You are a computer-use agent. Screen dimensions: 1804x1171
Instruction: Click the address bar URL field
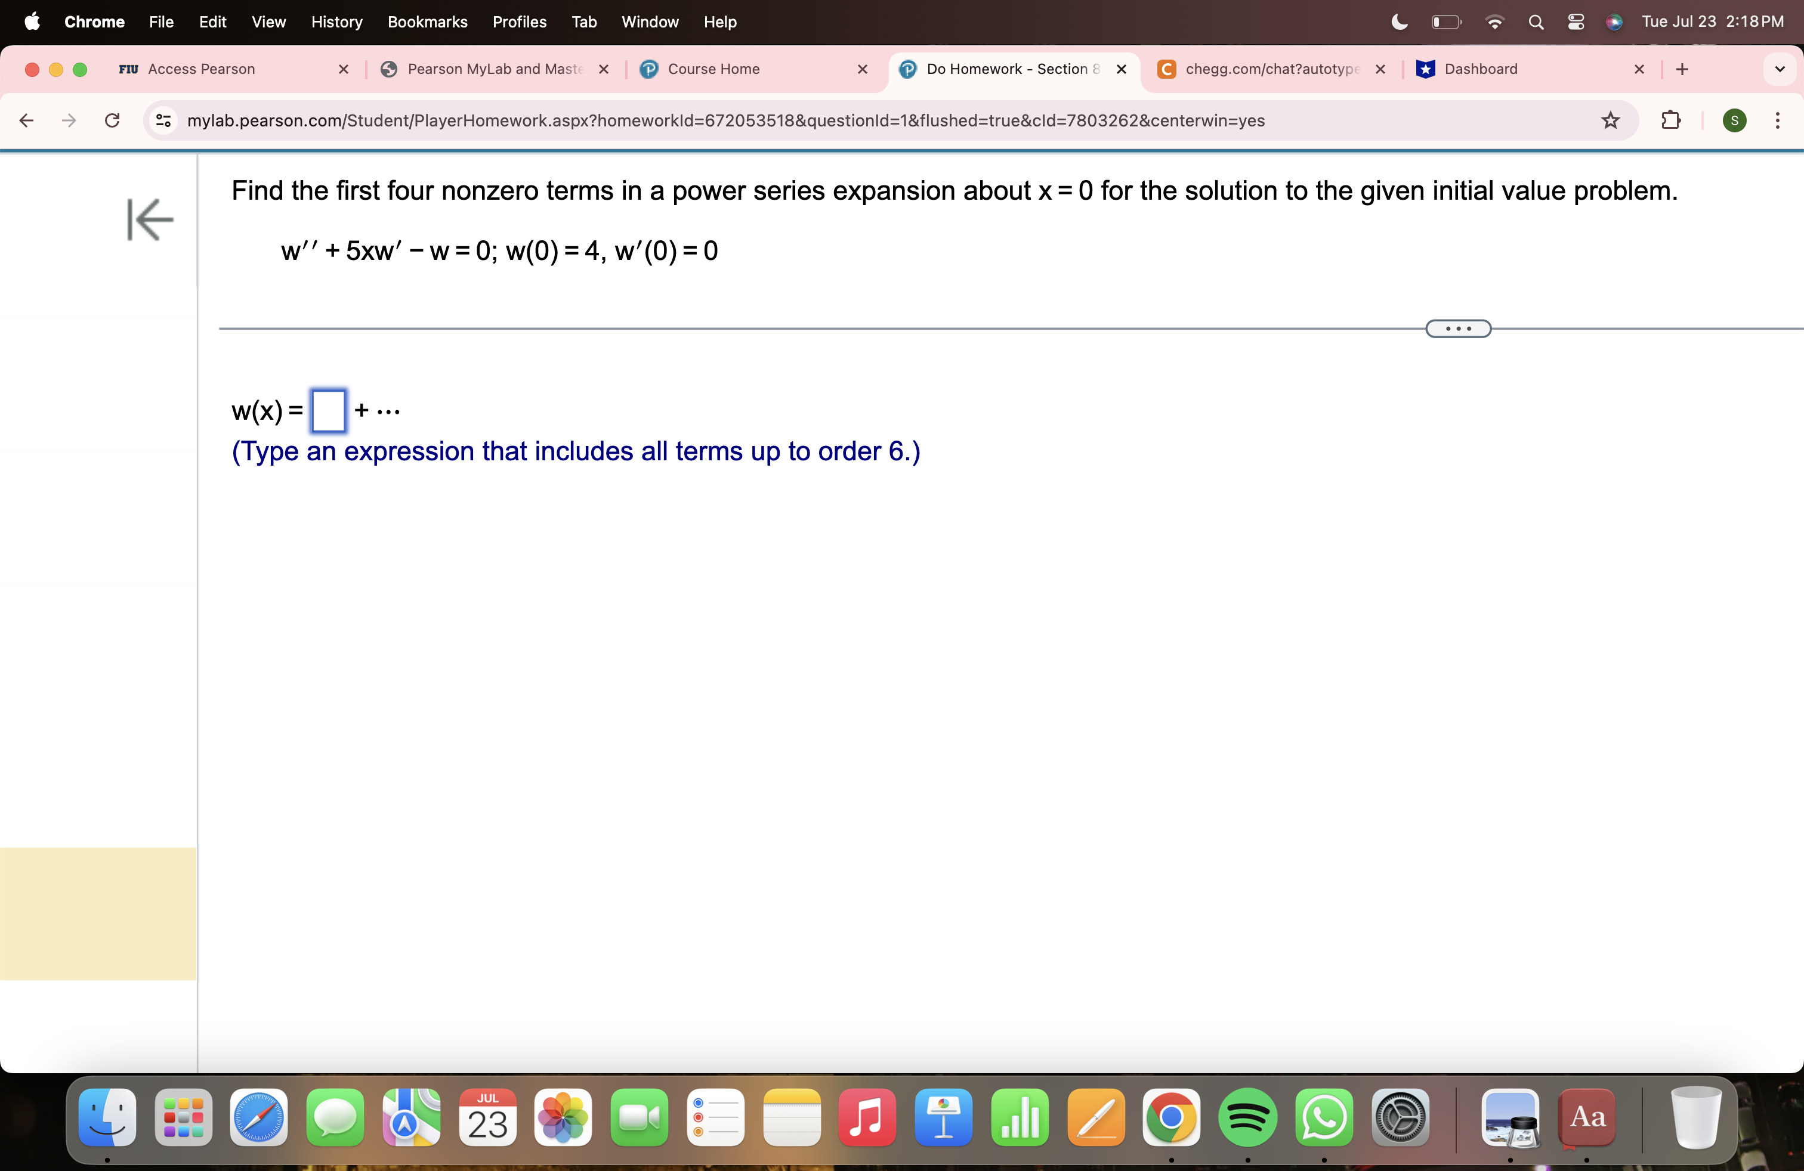(x=725, y=120)
